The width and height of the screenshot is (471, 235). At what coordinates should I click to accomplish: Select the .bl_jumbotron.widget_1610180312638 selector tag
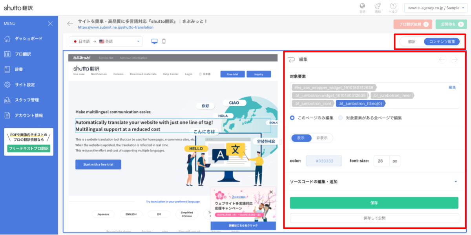pyautogui.click(x=330, y=96)
